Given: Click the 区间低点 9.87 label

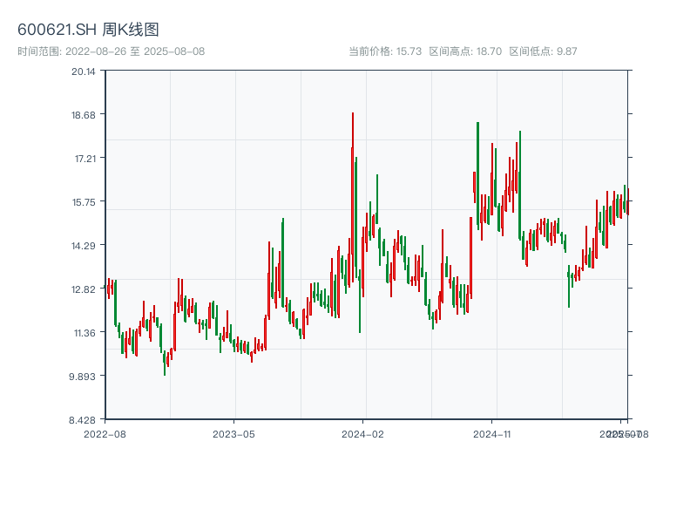Looking at the screenshot, I should click(543, 51).
